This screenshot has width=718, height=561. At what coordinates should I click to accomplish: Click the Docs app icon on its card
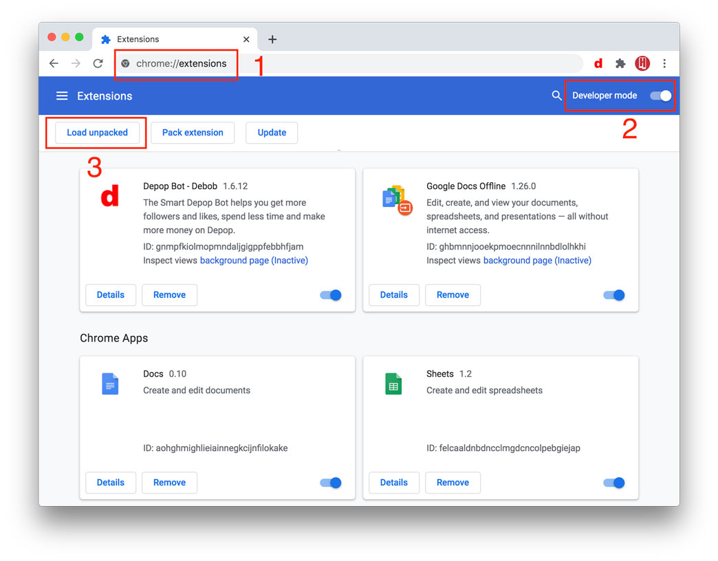pos(110,384)
